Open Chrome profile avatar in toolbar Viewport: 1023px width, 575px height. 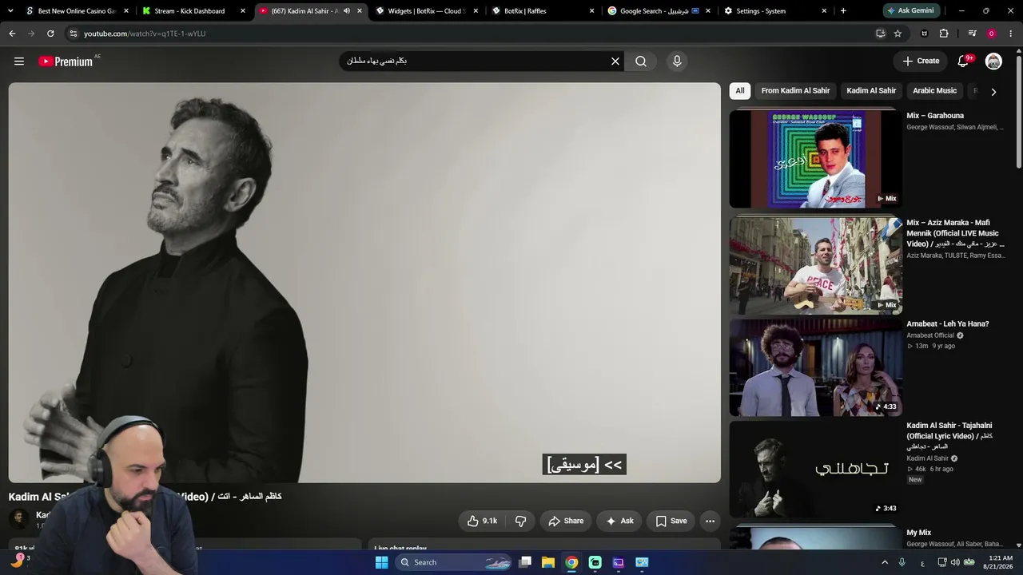pos(991,34)
